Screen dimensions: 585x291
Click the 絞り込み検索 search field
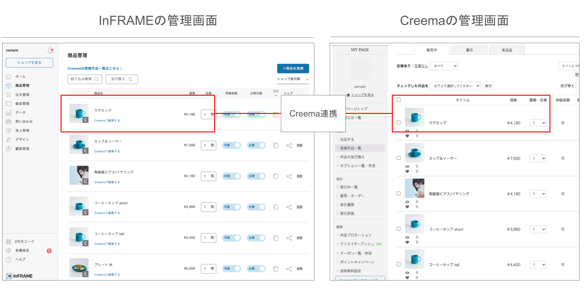click(84, 79)
